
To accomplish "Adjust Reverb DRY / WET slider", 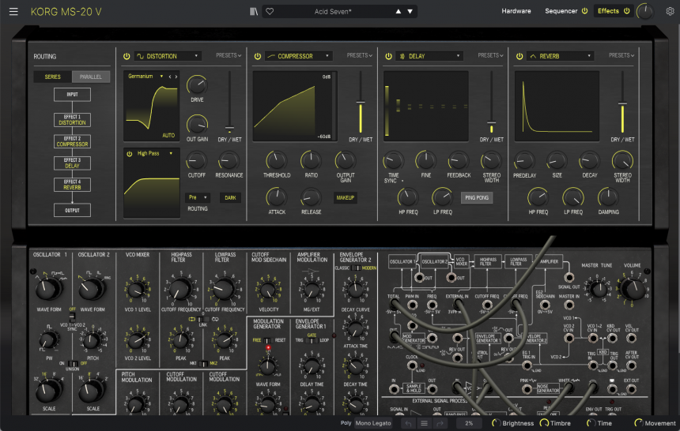I will click(622, 103).
